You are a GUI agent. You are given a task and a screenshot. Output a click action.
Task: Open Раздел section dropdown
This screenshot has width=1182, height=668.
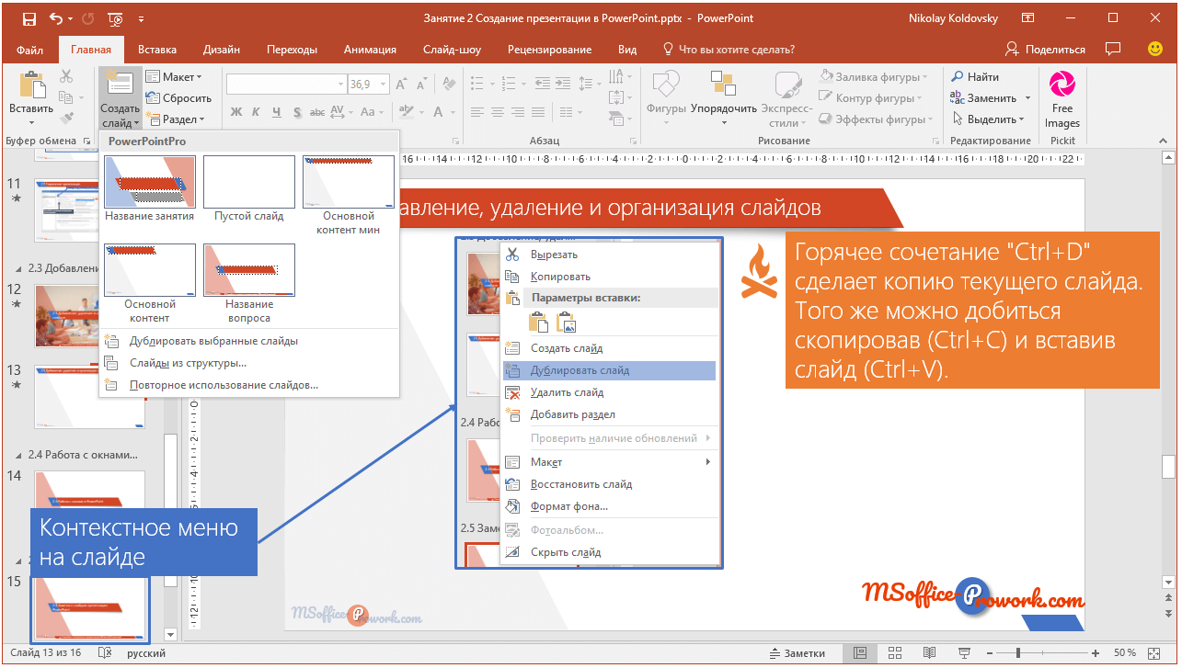pos(177,119)
